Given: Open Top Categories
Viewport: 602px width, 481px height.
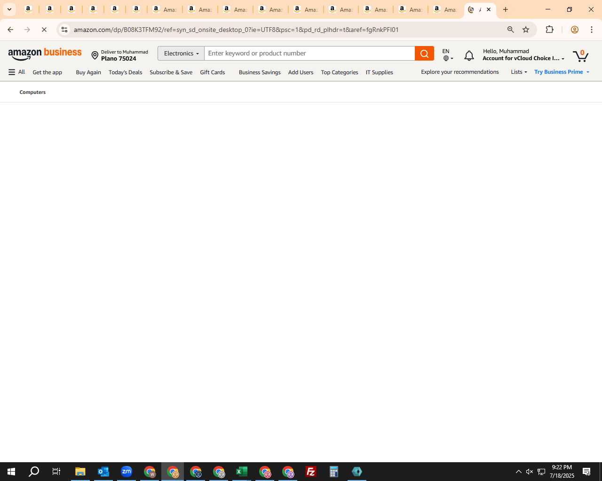Looking at the screenshot, I should pos(340,72).
